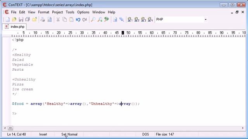The image size is (248, 139).
Task: Run user command 3
Action: (x=143, y=20)
